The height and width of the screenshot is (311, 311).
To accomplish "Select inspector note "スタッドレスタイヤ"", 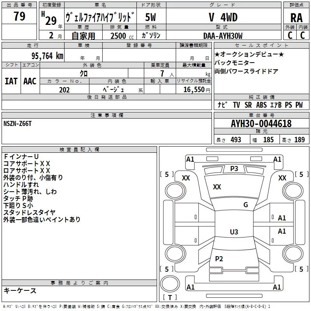I will tap(30, 212).
